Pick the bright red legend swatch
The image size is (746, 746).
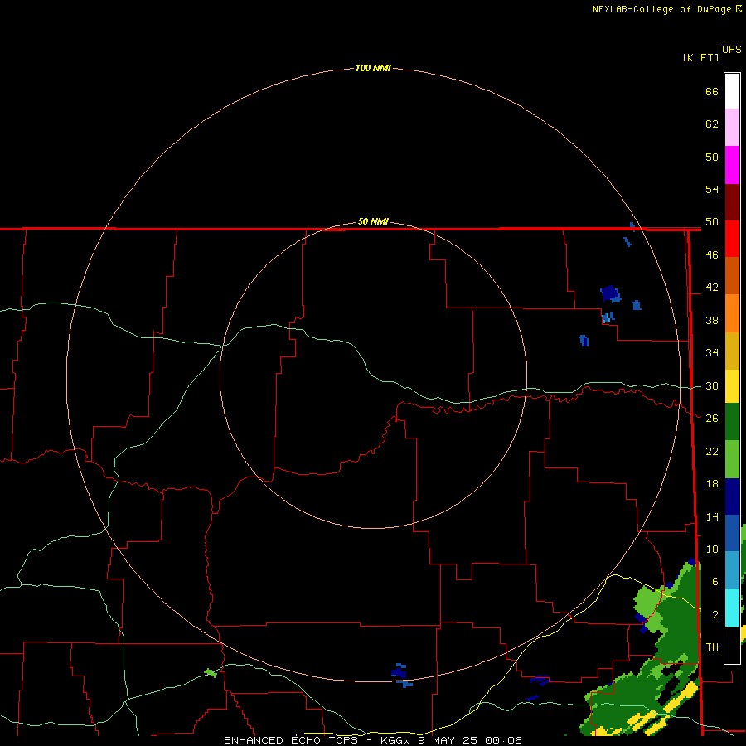(x=732, y=239)
